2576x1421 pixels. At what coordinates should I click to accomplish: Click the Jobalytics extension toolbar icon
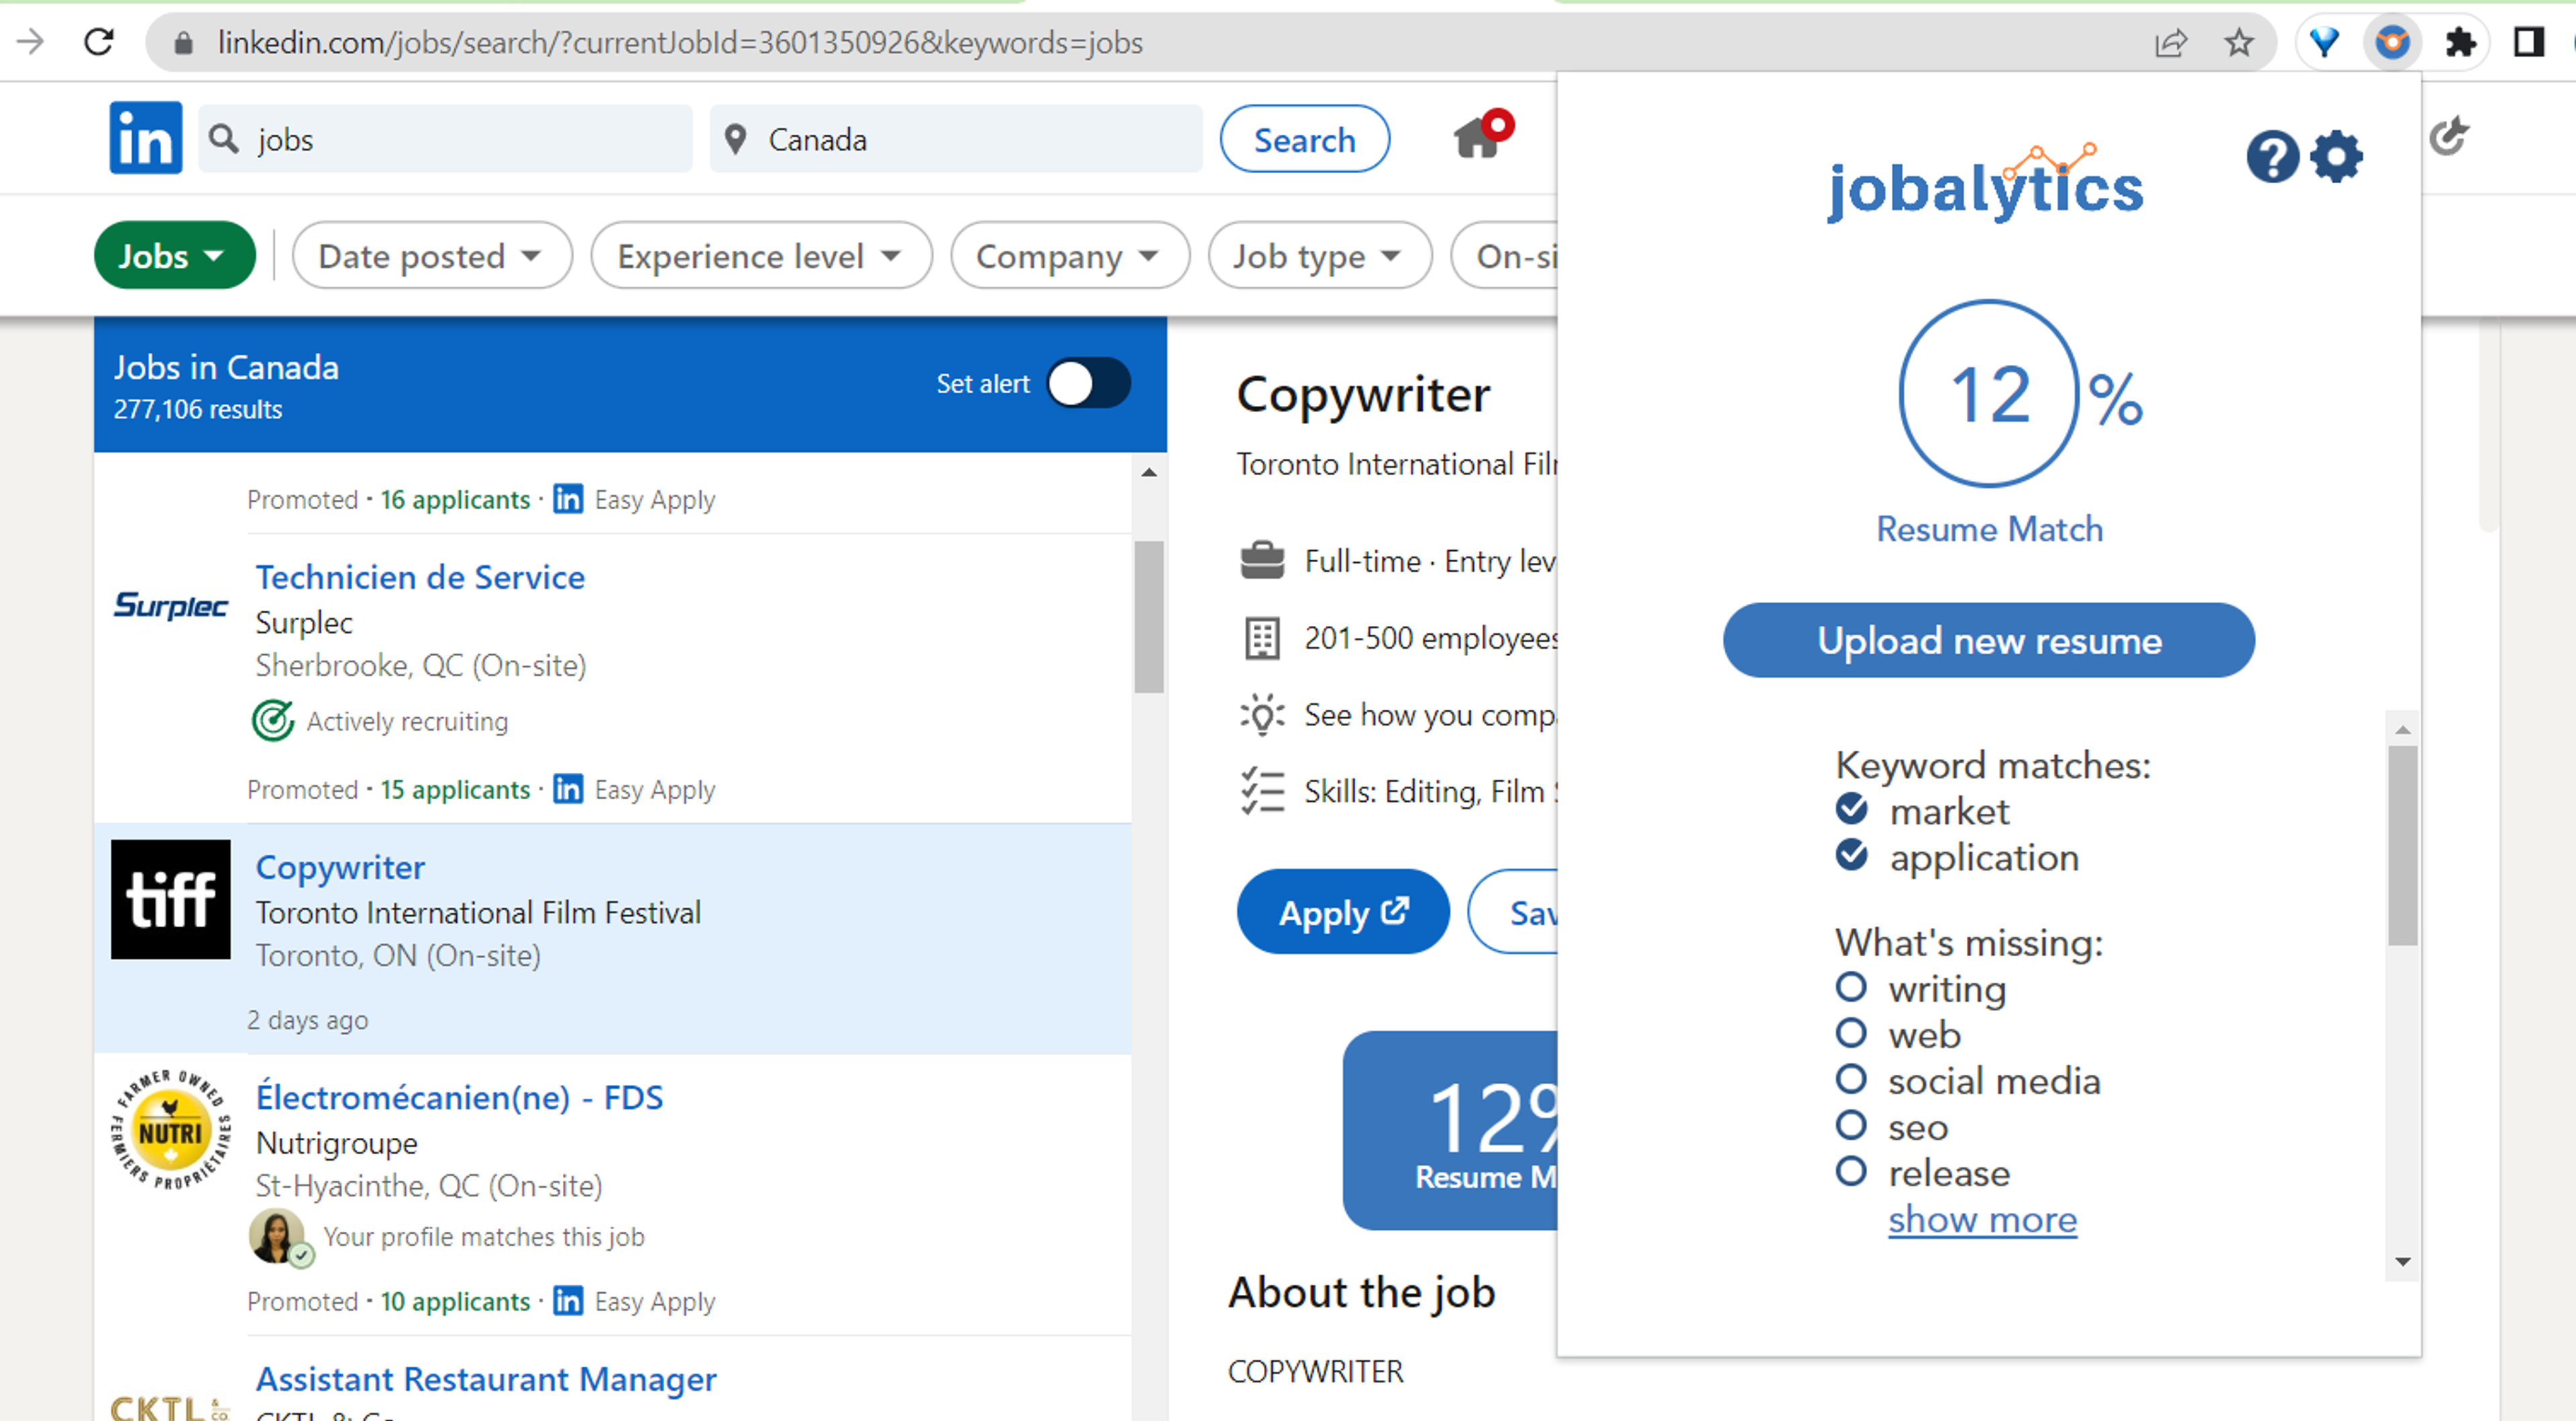coord(2392,42)
